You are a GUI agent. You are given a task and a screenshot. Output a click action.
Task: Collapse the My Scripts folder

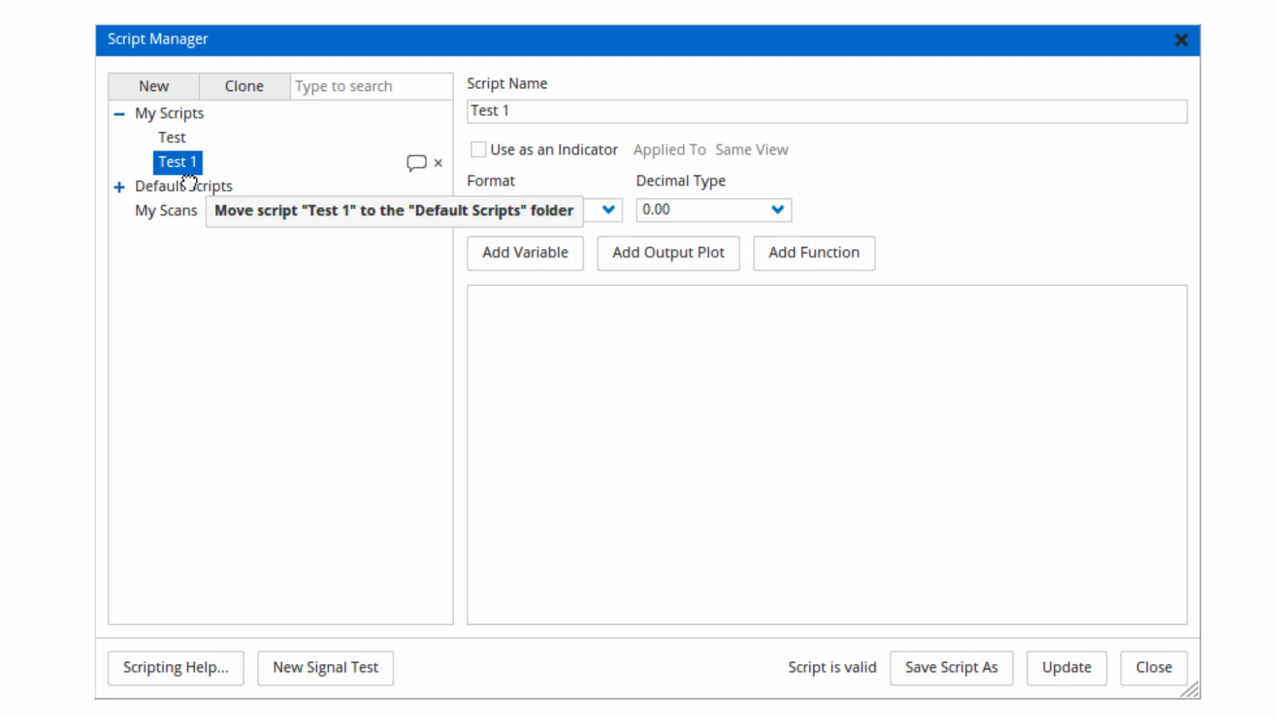coord(120,114)
